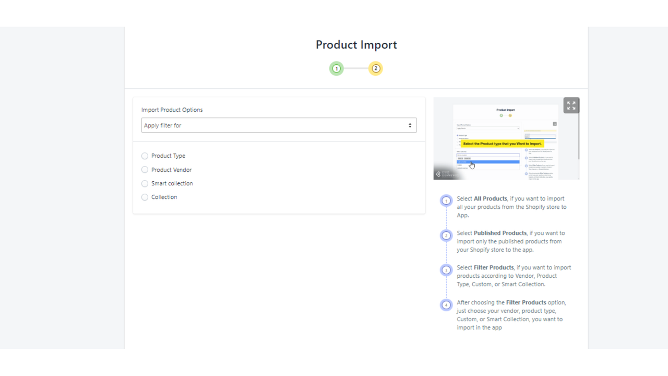Viewport: 668px width, 376px height.
Task: Open the preview image in fullscreen
Action: pos(571,105)
